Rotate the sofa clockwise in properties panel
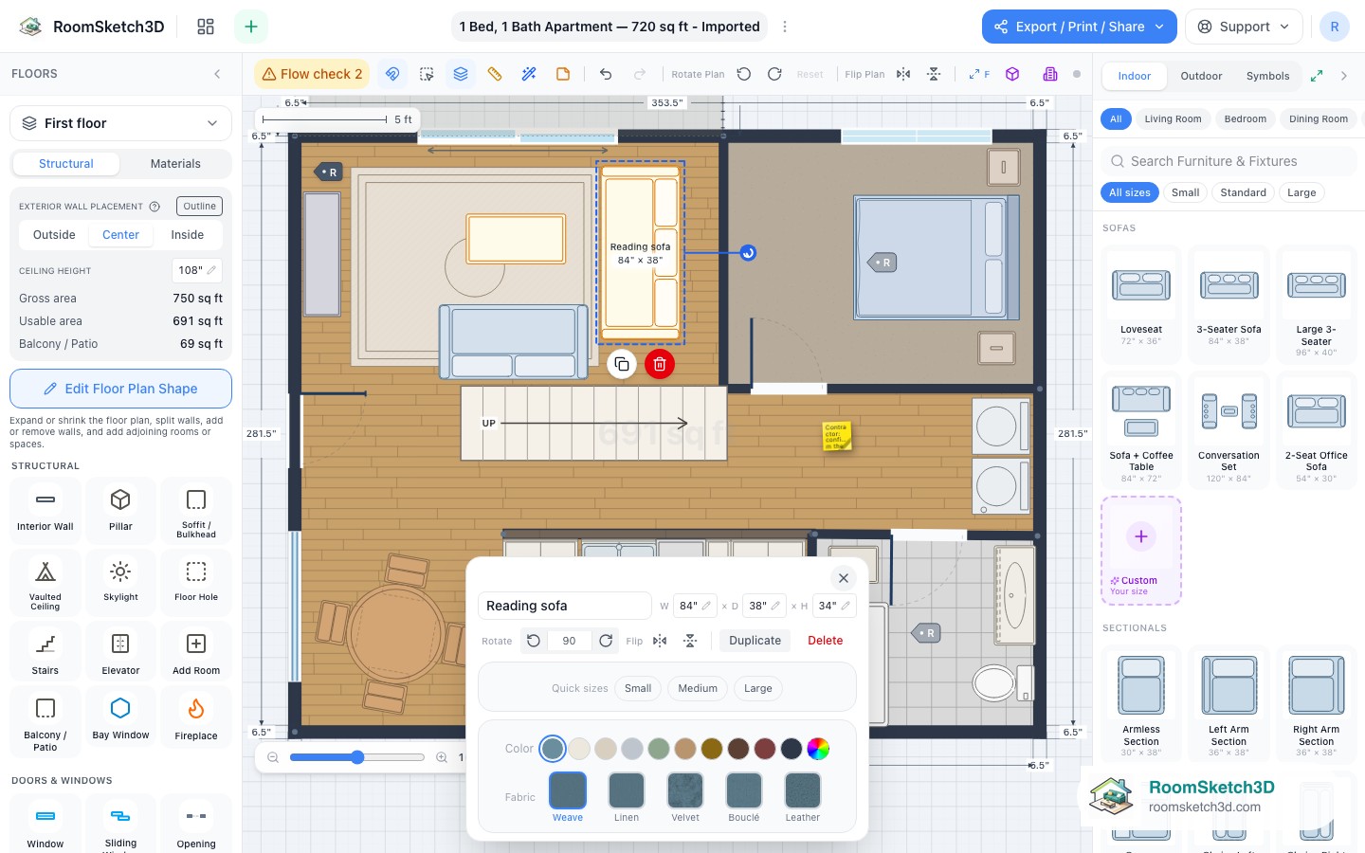1365x853 pixels. 606,641
